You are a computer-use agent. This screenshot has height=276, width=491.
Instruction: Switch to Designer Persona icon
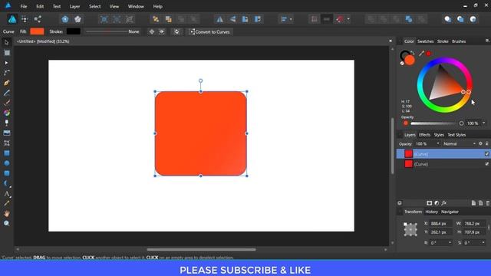click(x=12, y=19)
